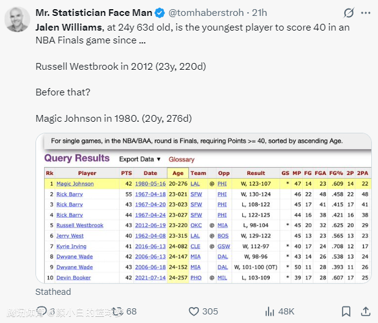Open the @tomhaberstroh handle
This screenshot has height=323, width=378.
click(206, 13)
